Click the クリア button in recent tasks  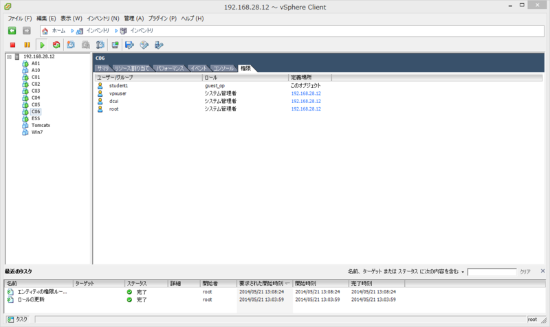click(x=525, y=271)
